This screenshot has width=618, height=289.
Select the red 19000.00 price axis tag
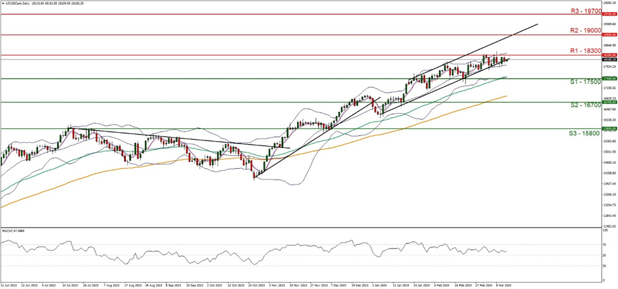[x=607, y=35]
